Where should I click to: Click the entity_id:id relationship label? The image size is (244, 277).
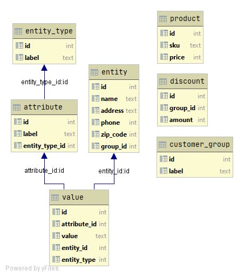pyautogui.click(x=114, y=171)
